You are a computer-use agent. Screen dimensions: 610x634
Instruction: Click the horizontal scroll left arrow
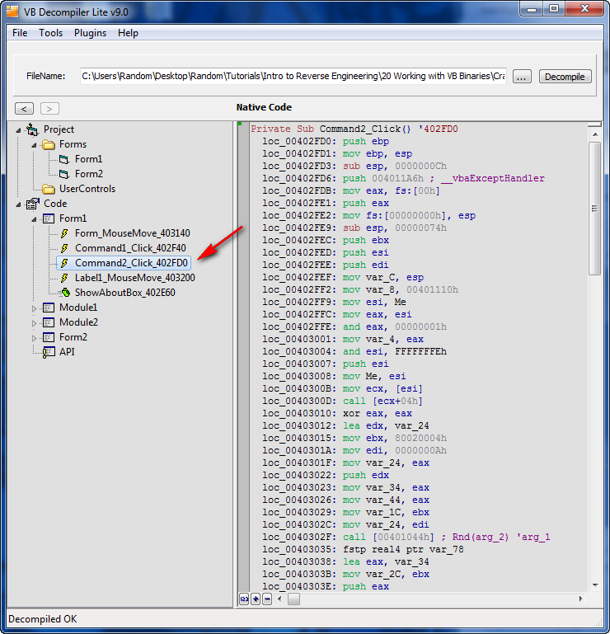[x=279, y=599]
